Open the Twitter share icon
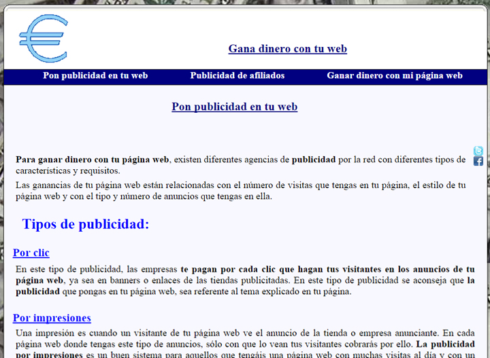Viewport: 490px width, 358px height. (x=478, y=151)
